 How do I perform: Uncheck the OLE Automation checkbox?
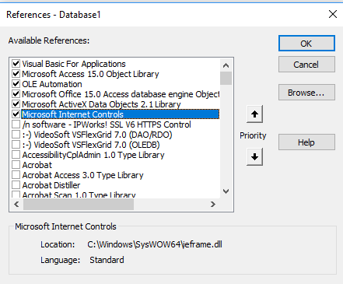click(x=16, y=84)
